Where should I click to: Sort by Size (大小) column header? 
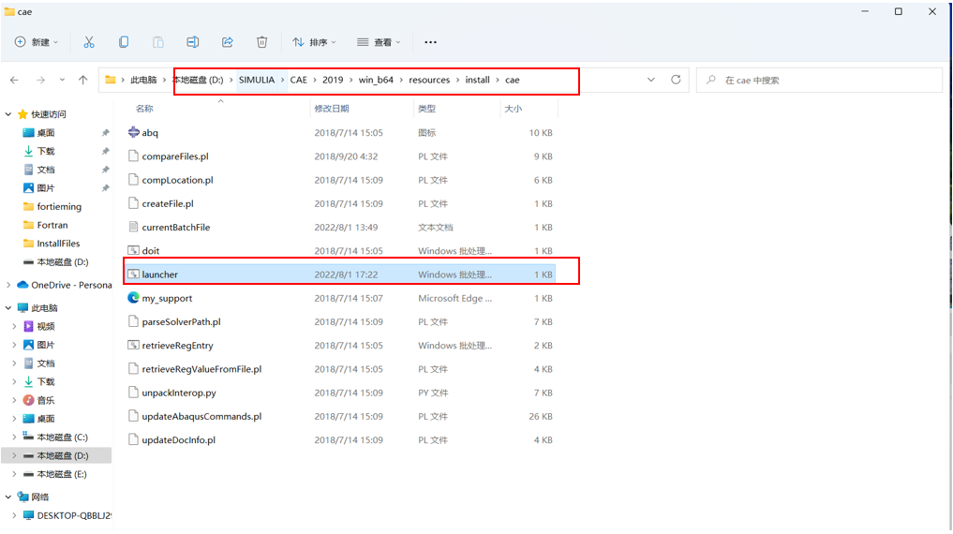tap(513, 108)
